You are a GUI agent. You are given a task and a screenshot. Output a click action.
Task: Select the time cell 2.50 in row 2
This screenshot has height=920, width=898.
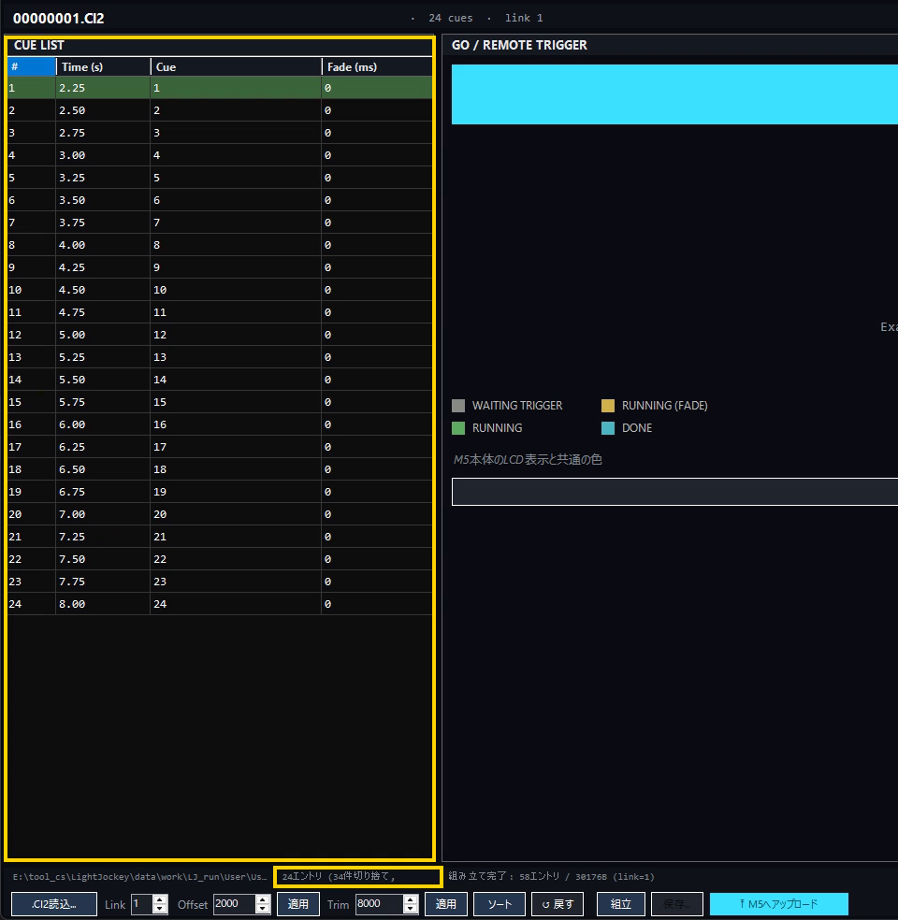coord(103,110)
